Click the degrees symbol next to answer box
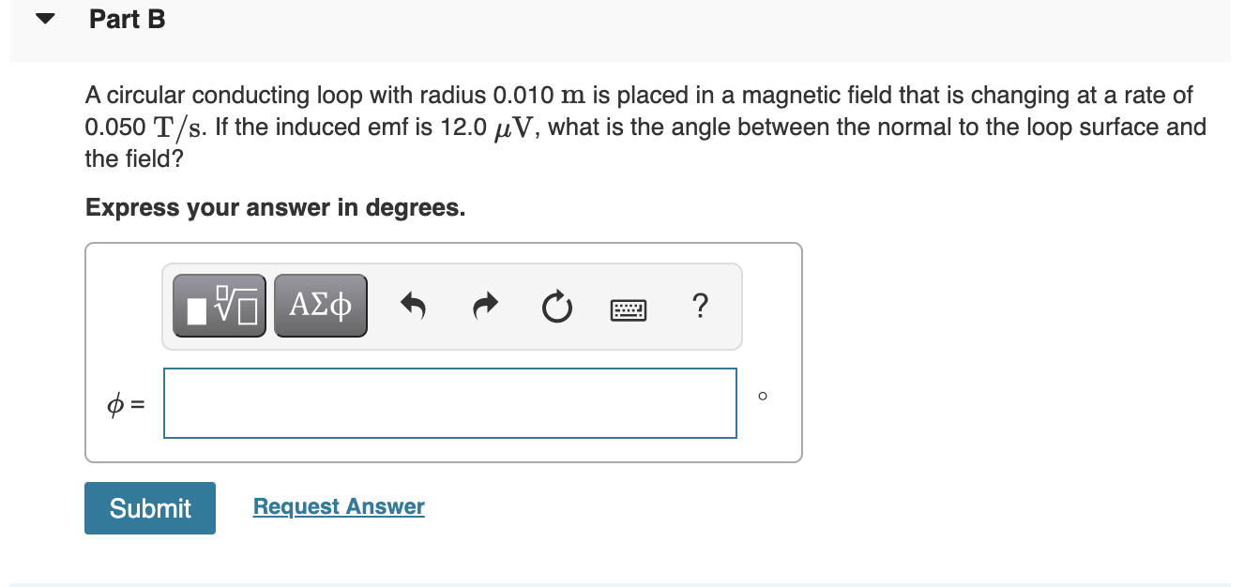The image size is (1259, 587). pyautogui.click(x=762, y=395)
